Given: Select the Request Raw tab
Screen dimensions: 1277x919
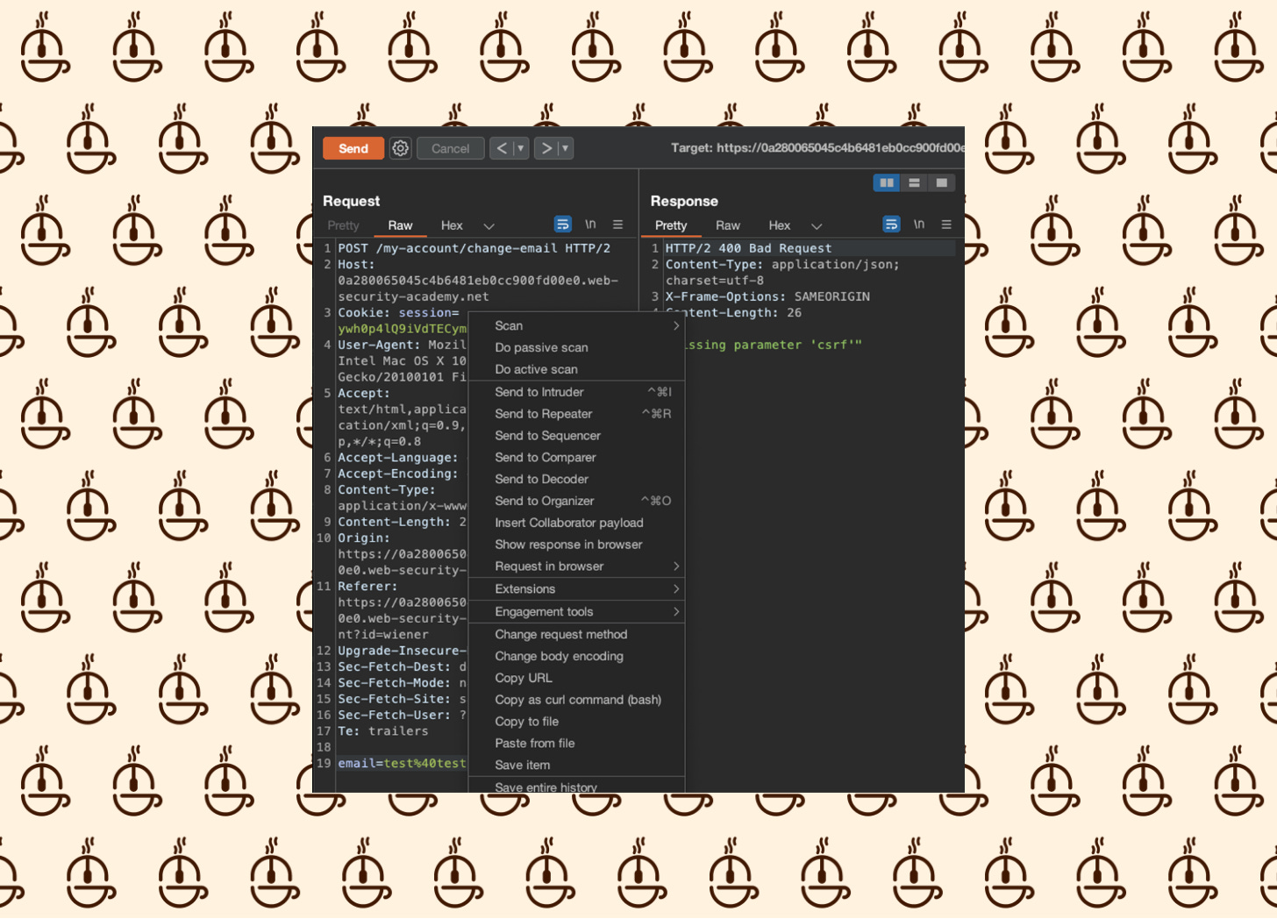Looking at the screenshot, I should point(400,225).
